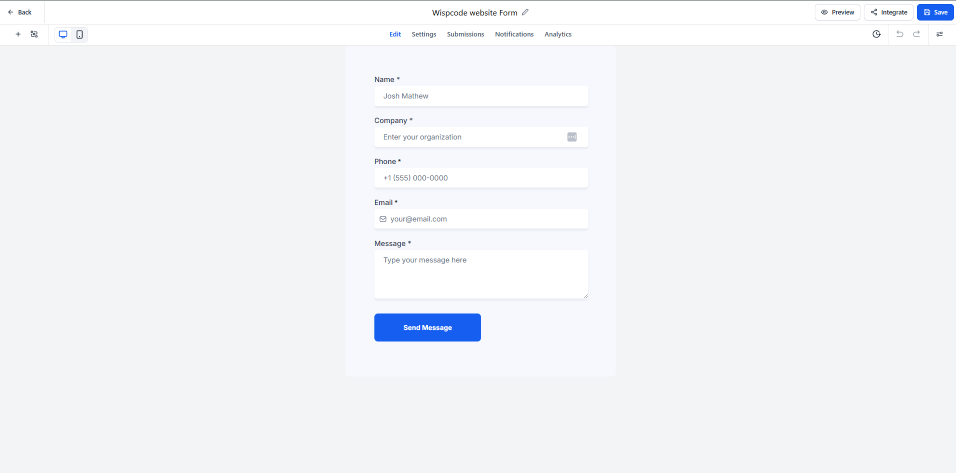956x473 pixels.
Task: Go back using the Back arrow button
Action: [20, 12]
